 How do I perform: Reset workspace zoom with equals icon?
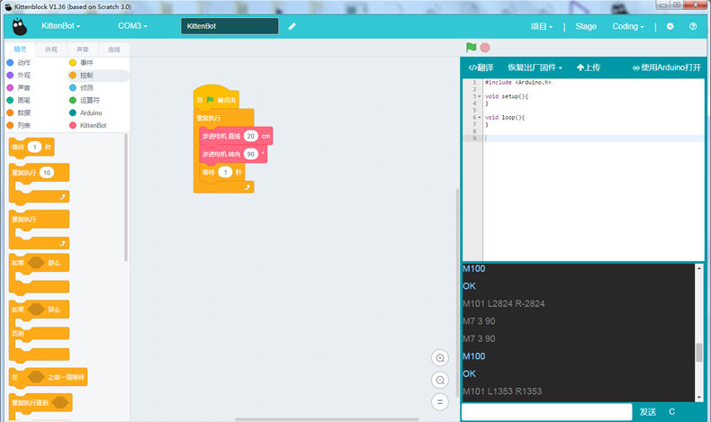[x=440, y=402]
